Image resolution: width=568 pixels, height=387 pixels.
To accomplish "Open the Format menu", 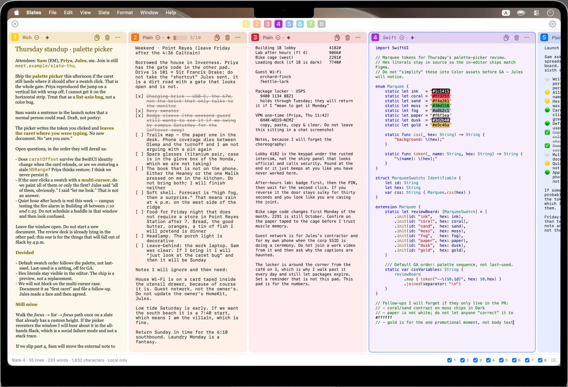I will [125, 12].
